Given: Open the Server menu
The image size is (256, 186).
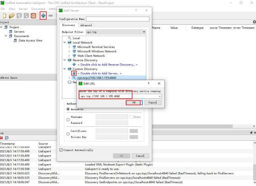Looking at the screenshot, I should [x=23, y=9].
